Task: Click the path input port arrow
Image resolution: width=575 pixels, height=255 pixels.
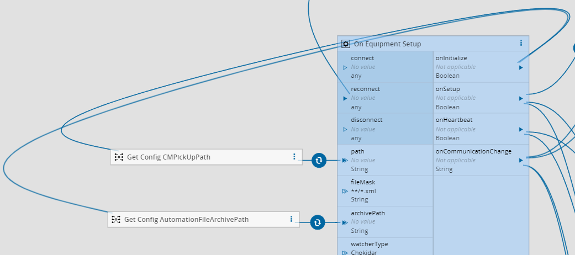Action: point(345,160)
